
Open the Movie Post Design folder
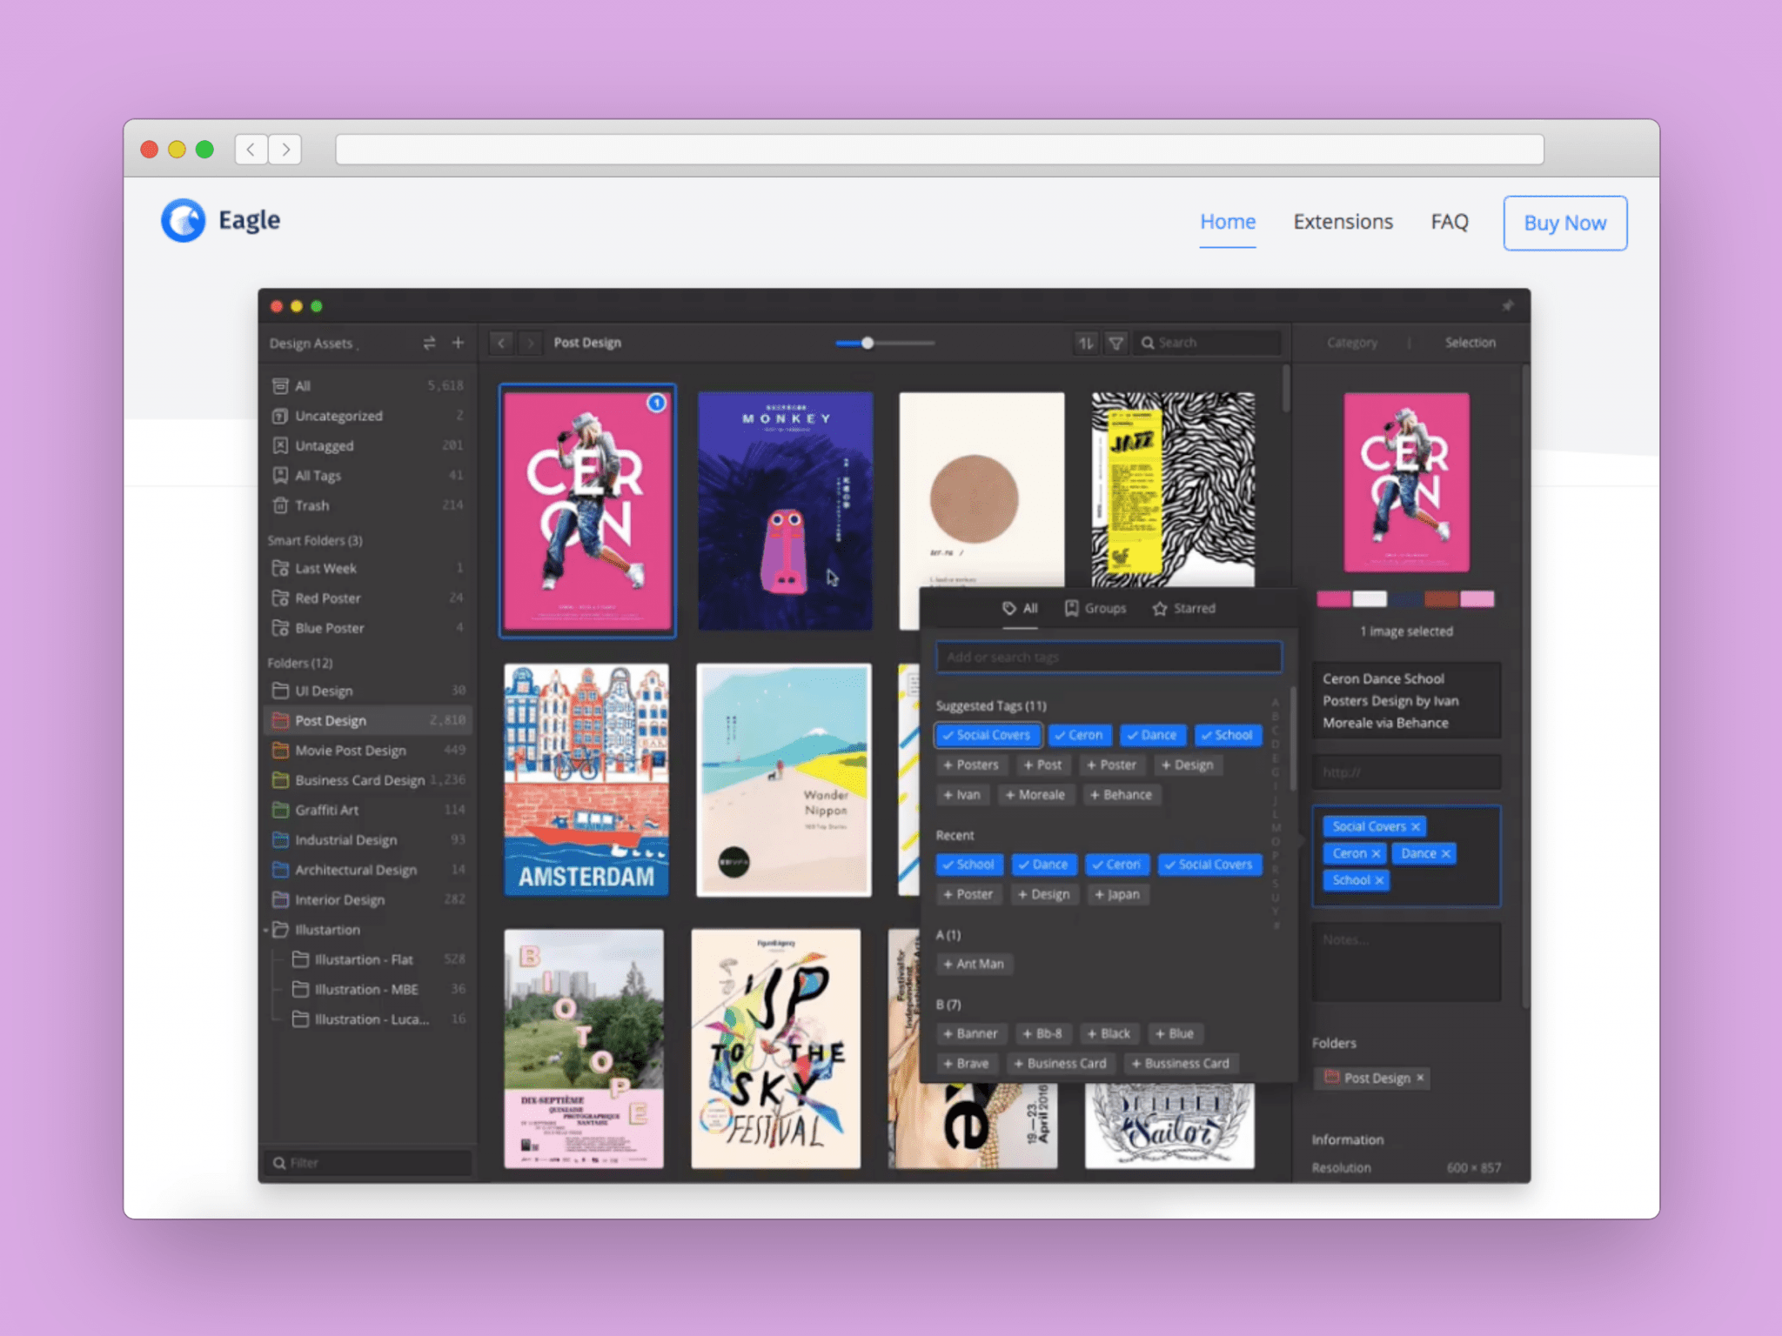(x=367, y=751)
